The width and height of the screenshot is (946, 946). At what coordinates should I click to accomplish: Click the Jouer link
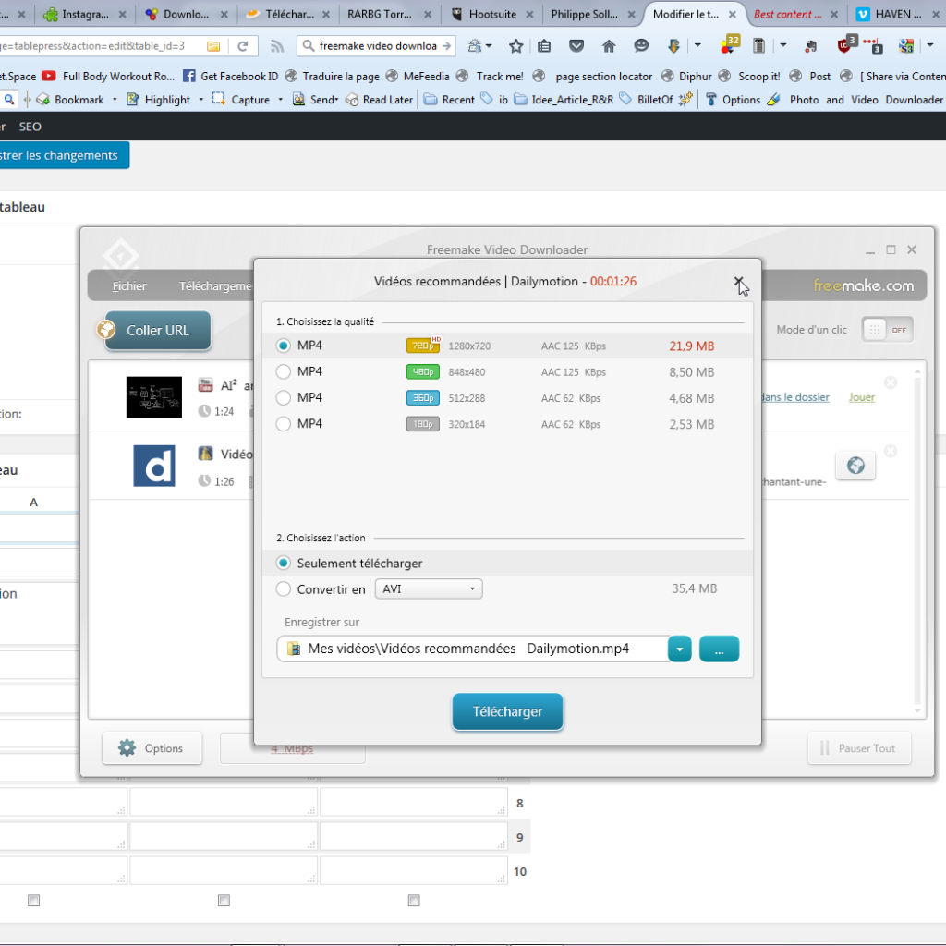pyautogui.click(x=862, y=397)
